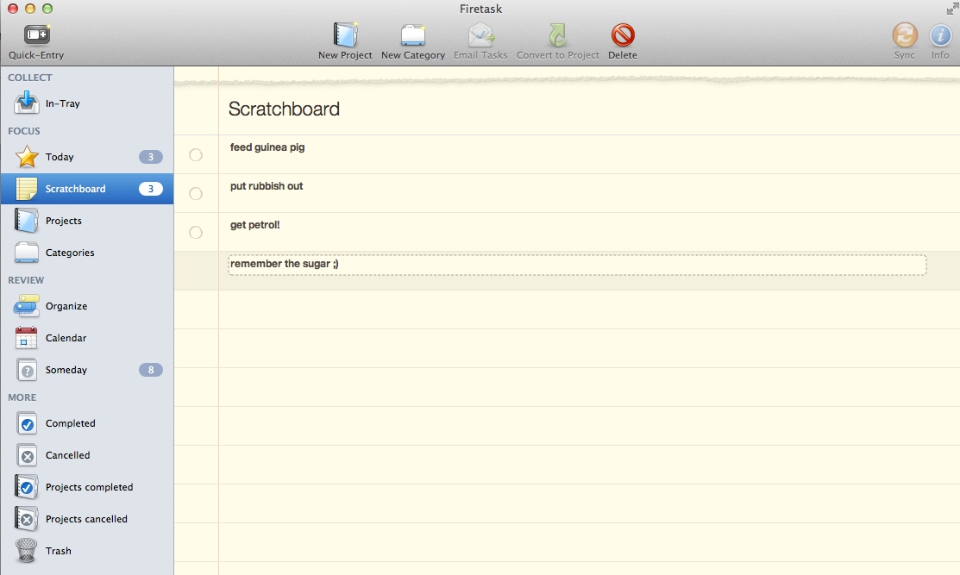Click the Email Tasks envelope icon

tap(480, 35)
